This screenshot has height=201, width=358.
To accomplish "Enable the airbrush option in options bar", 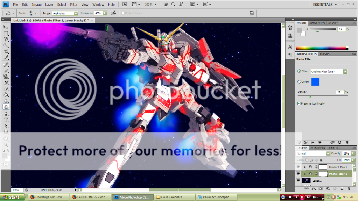I will tap(113, 13).
